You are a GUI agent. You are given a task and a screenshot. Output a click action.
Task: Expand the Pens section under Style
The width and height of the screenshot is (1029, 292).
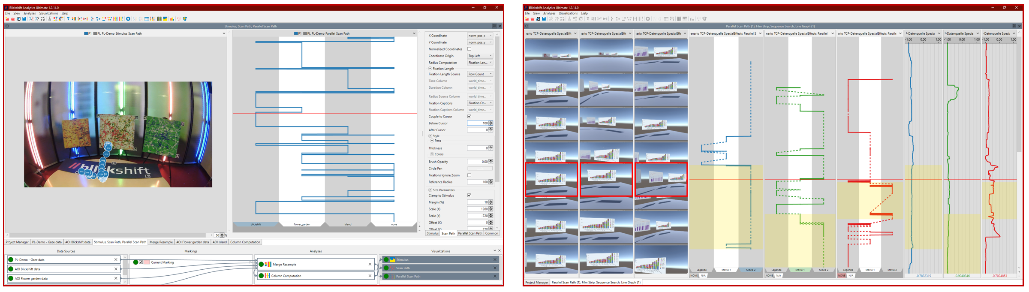432,141
